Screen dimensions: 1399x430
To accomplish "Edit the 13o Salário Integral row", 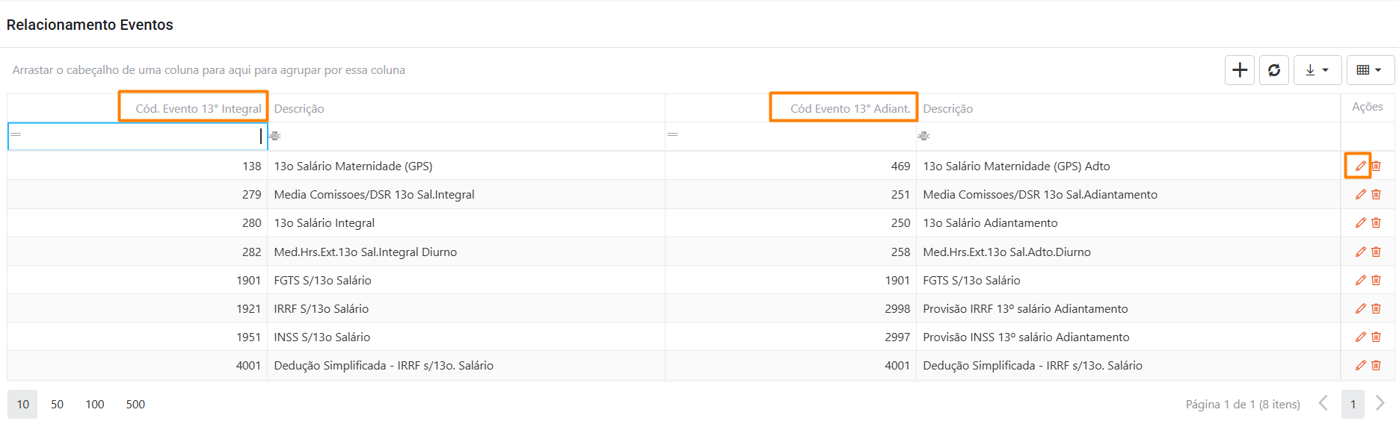I will pos(1360,222).
